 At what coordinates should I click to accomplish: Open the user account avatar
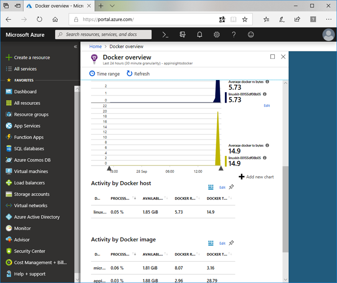pos(328,34)
